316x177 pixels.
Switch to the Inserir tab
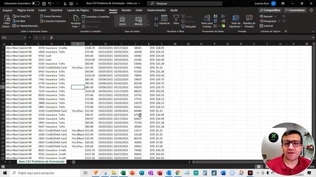coord(42,10)
